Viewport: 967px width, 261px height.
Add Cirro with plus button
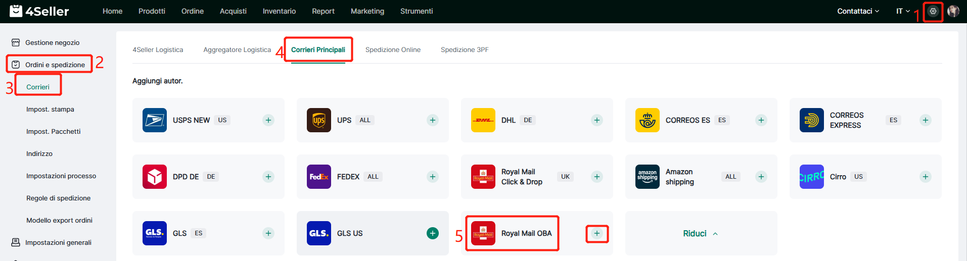pos(926,177)
